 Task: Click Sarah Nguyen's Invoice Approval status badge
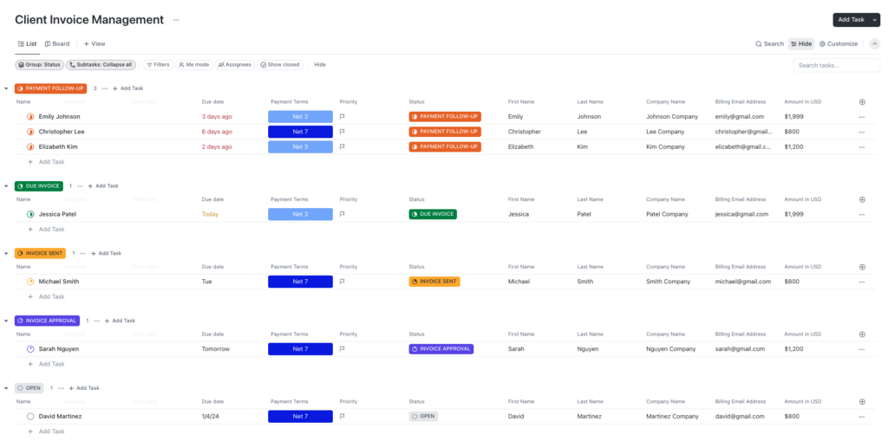(x=441, y=349)
